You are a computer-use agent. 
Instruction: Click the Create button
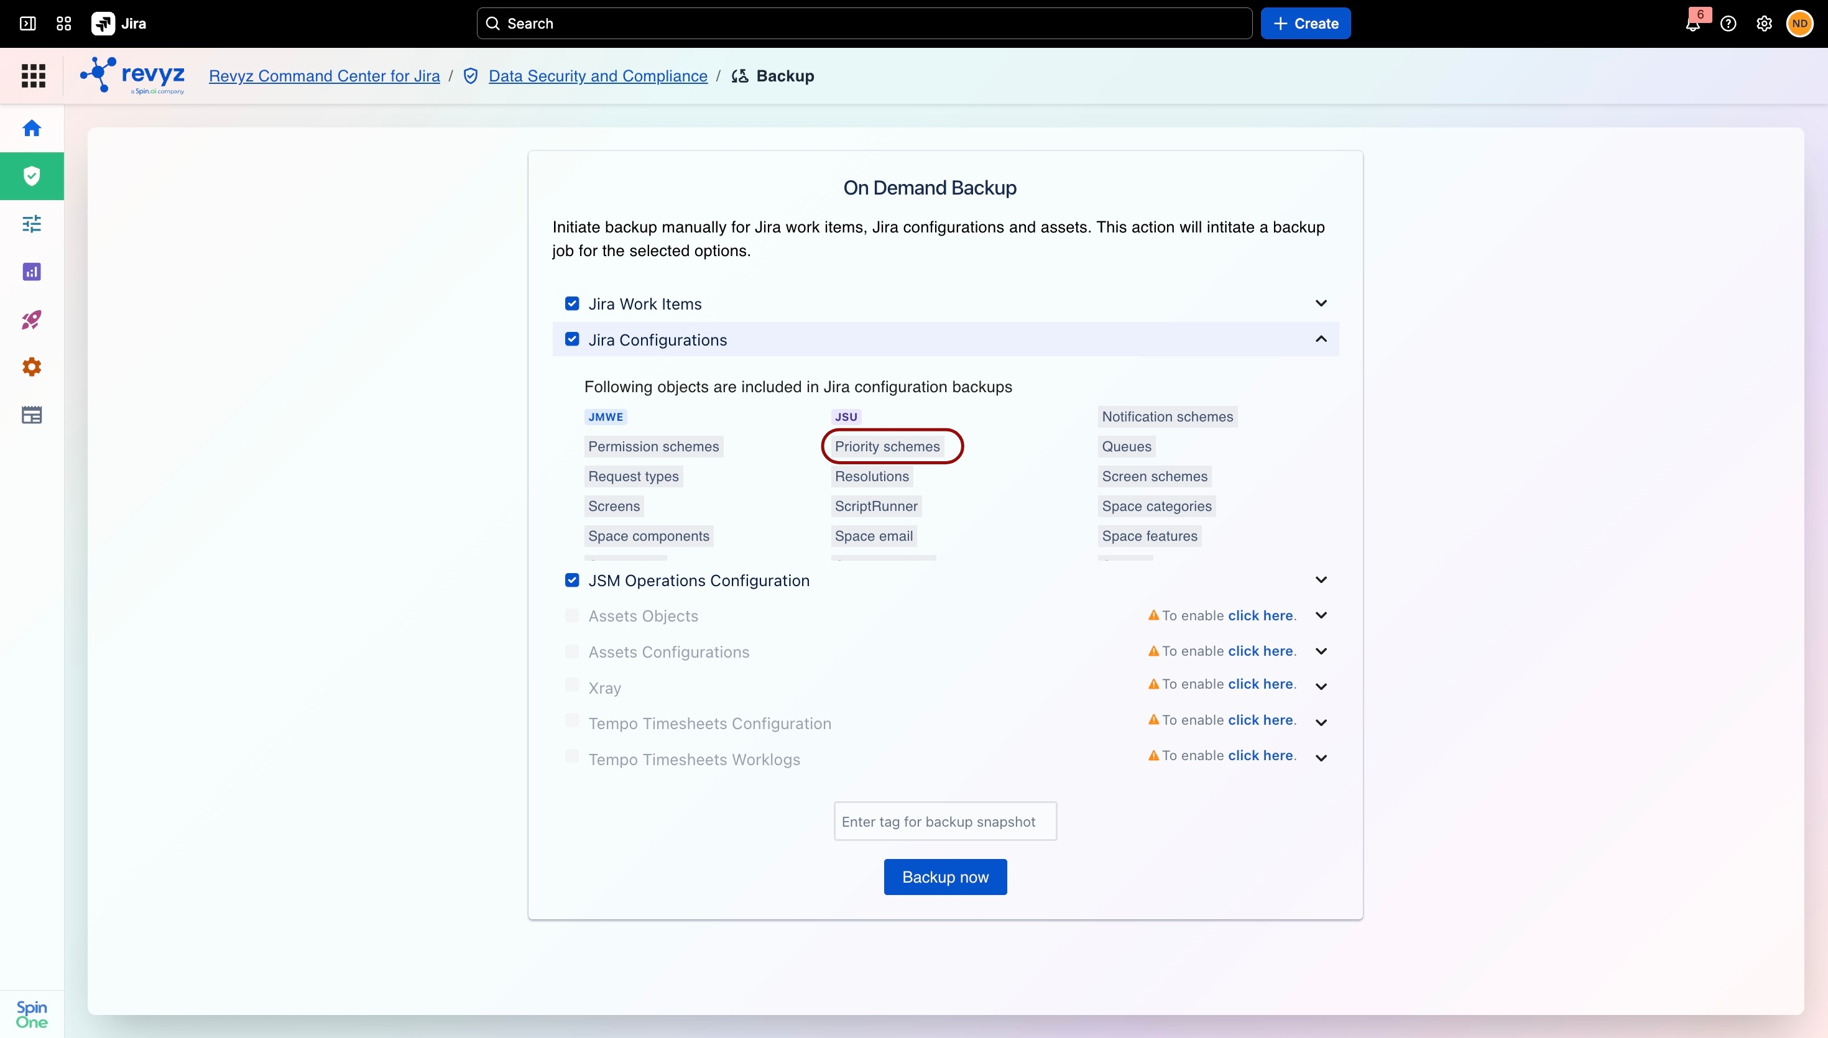point(1306,24)
